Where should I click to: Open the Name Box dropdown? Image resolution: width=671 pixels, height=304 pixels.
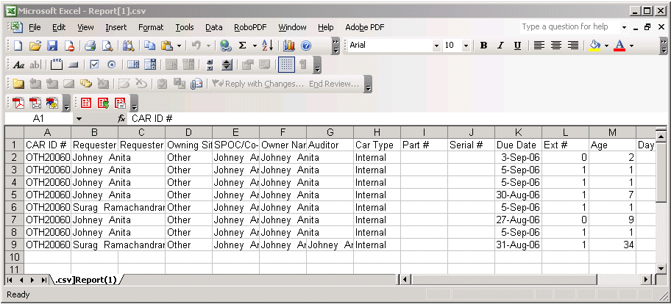coord(79,119)
